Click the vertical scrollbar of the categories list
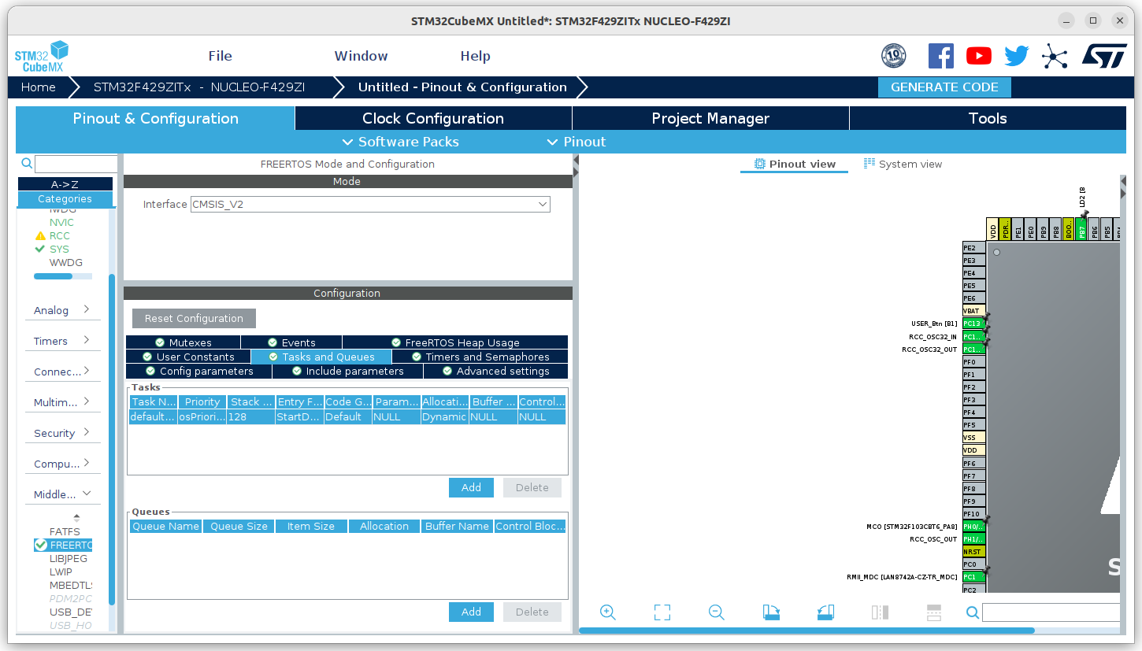 click(112, 439)
